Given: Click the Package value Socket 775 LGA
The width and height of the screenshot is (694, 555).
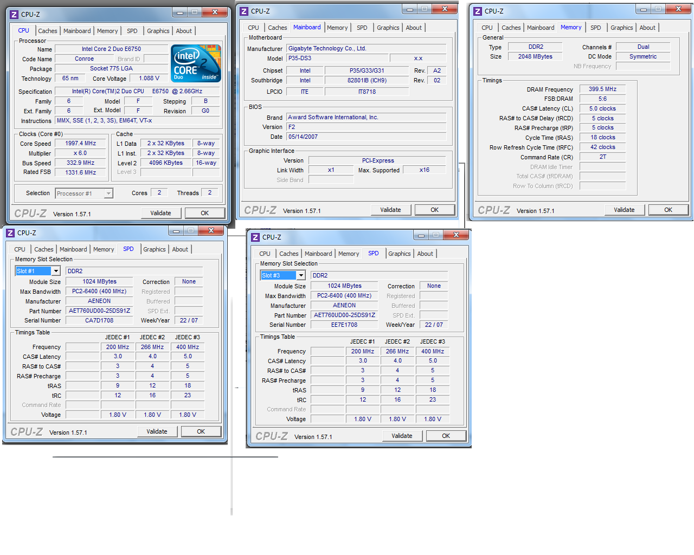Looking at the screenshot, I should pos(111,69).
